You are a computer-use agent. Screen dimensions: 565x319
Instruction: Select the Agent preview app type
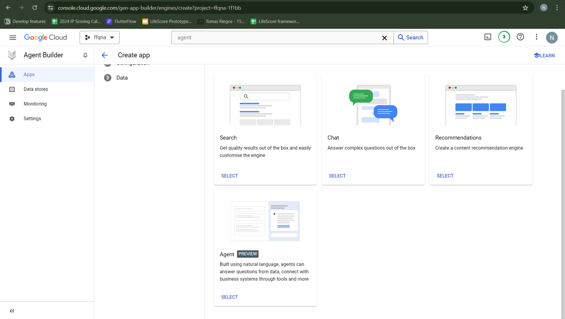point(229,297)
